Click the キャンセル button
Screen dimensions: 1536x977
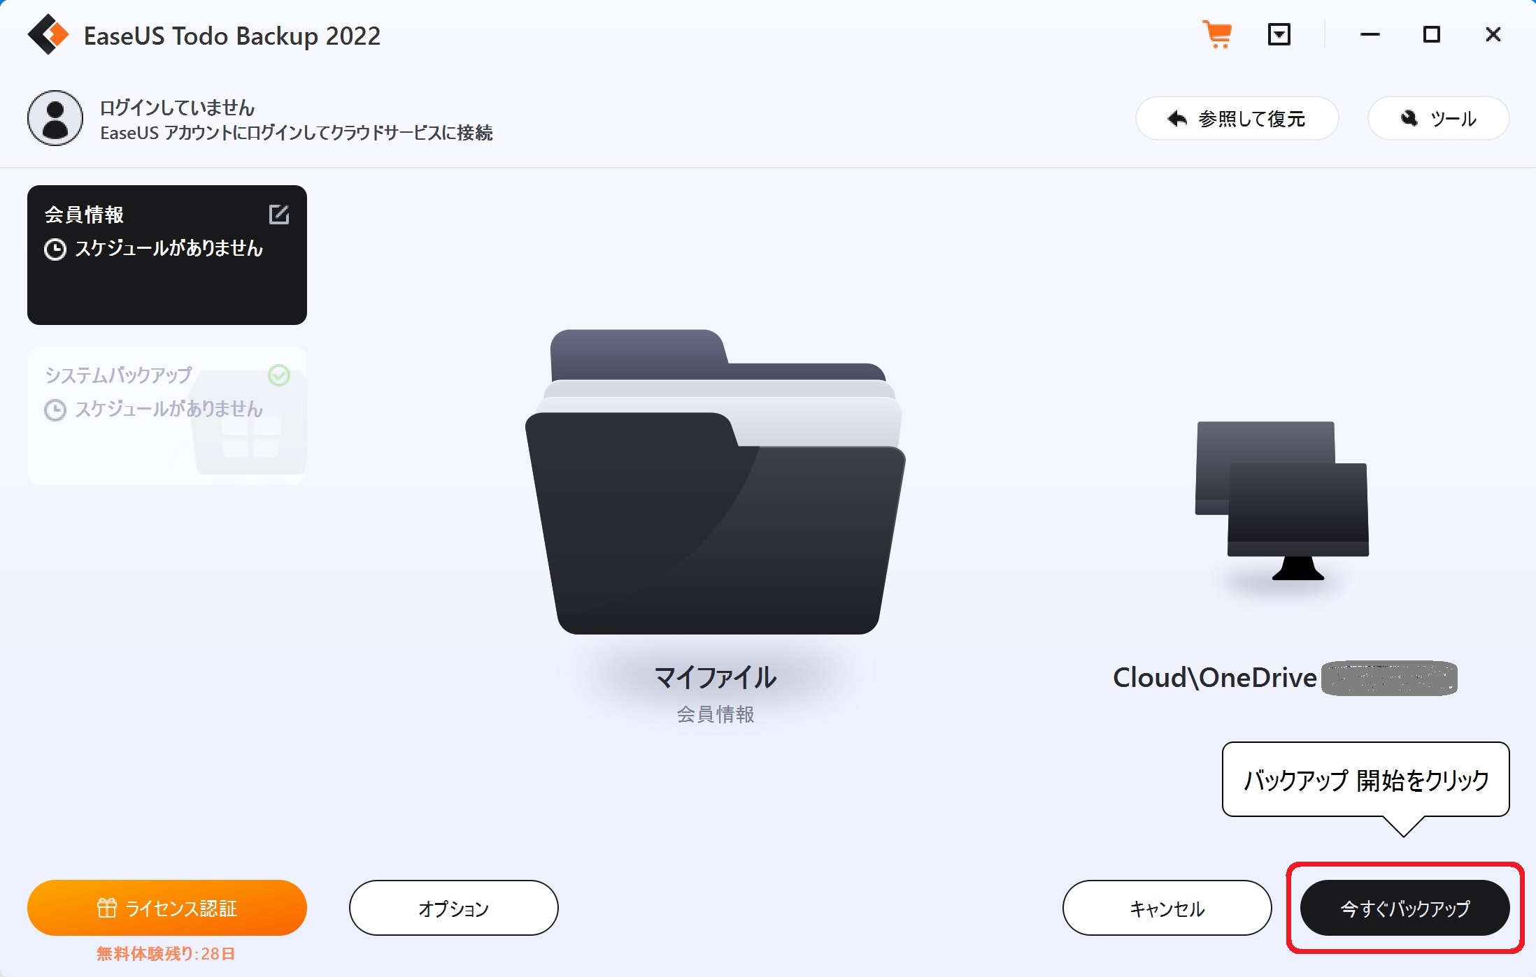1167,908
